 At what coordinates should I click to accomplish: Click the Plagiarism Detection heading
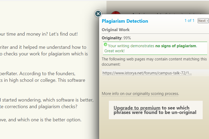point(125,21)
